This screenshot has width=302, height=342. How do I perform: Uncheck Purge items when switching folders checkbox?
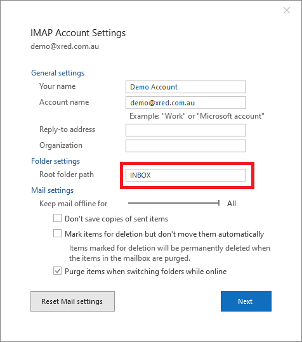pos(57,271)
